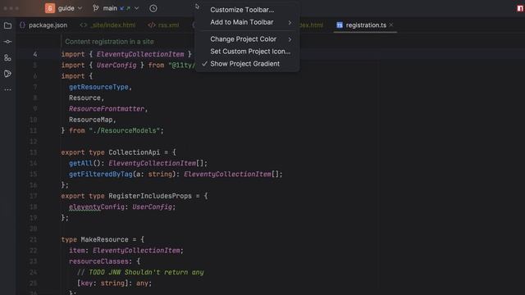The height and width of the screenshot is (295, 525).
Task: Expand Change Project Color submenu arrow
Action: click(x=290, y=39)
